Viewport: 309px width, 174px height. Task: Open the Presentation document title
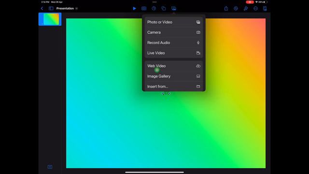65,9
